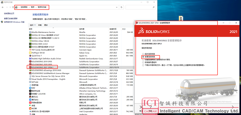Image resolution: width=241 pixels, height=115 pixels.
Task: Click the SOLIDWORKS eDrawings 2018 SP05 icon
Action: [x=30, y=70]
